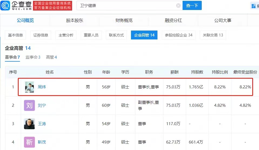Show the 监事会 3 list
Screen dimensions: 259x150
(x=33, y=57)
